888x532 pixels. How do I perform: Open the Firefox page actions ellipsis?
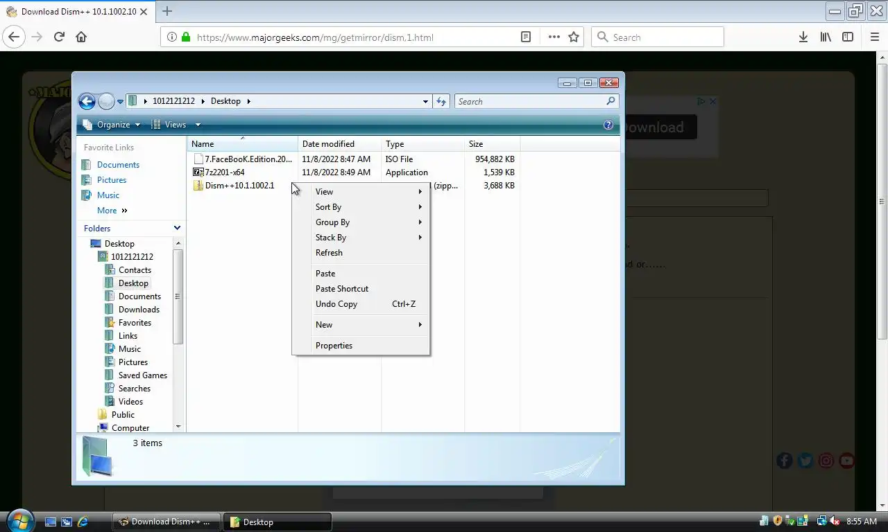point(554,37)
